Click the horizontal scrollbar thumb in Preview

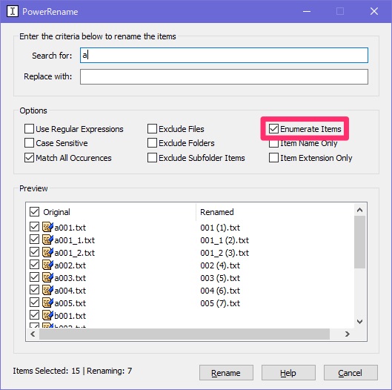[x=185, y=334]
